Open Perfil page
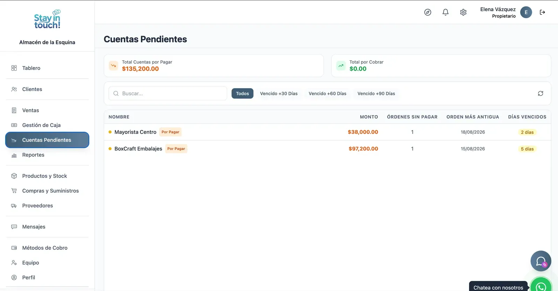 47,277
